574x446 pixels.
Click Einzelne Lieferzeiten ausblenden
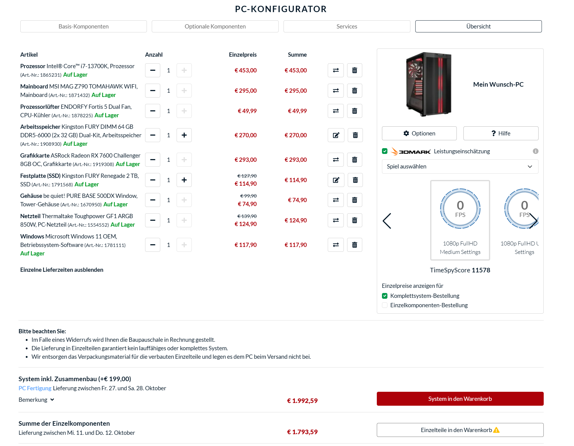click(62, 270)
